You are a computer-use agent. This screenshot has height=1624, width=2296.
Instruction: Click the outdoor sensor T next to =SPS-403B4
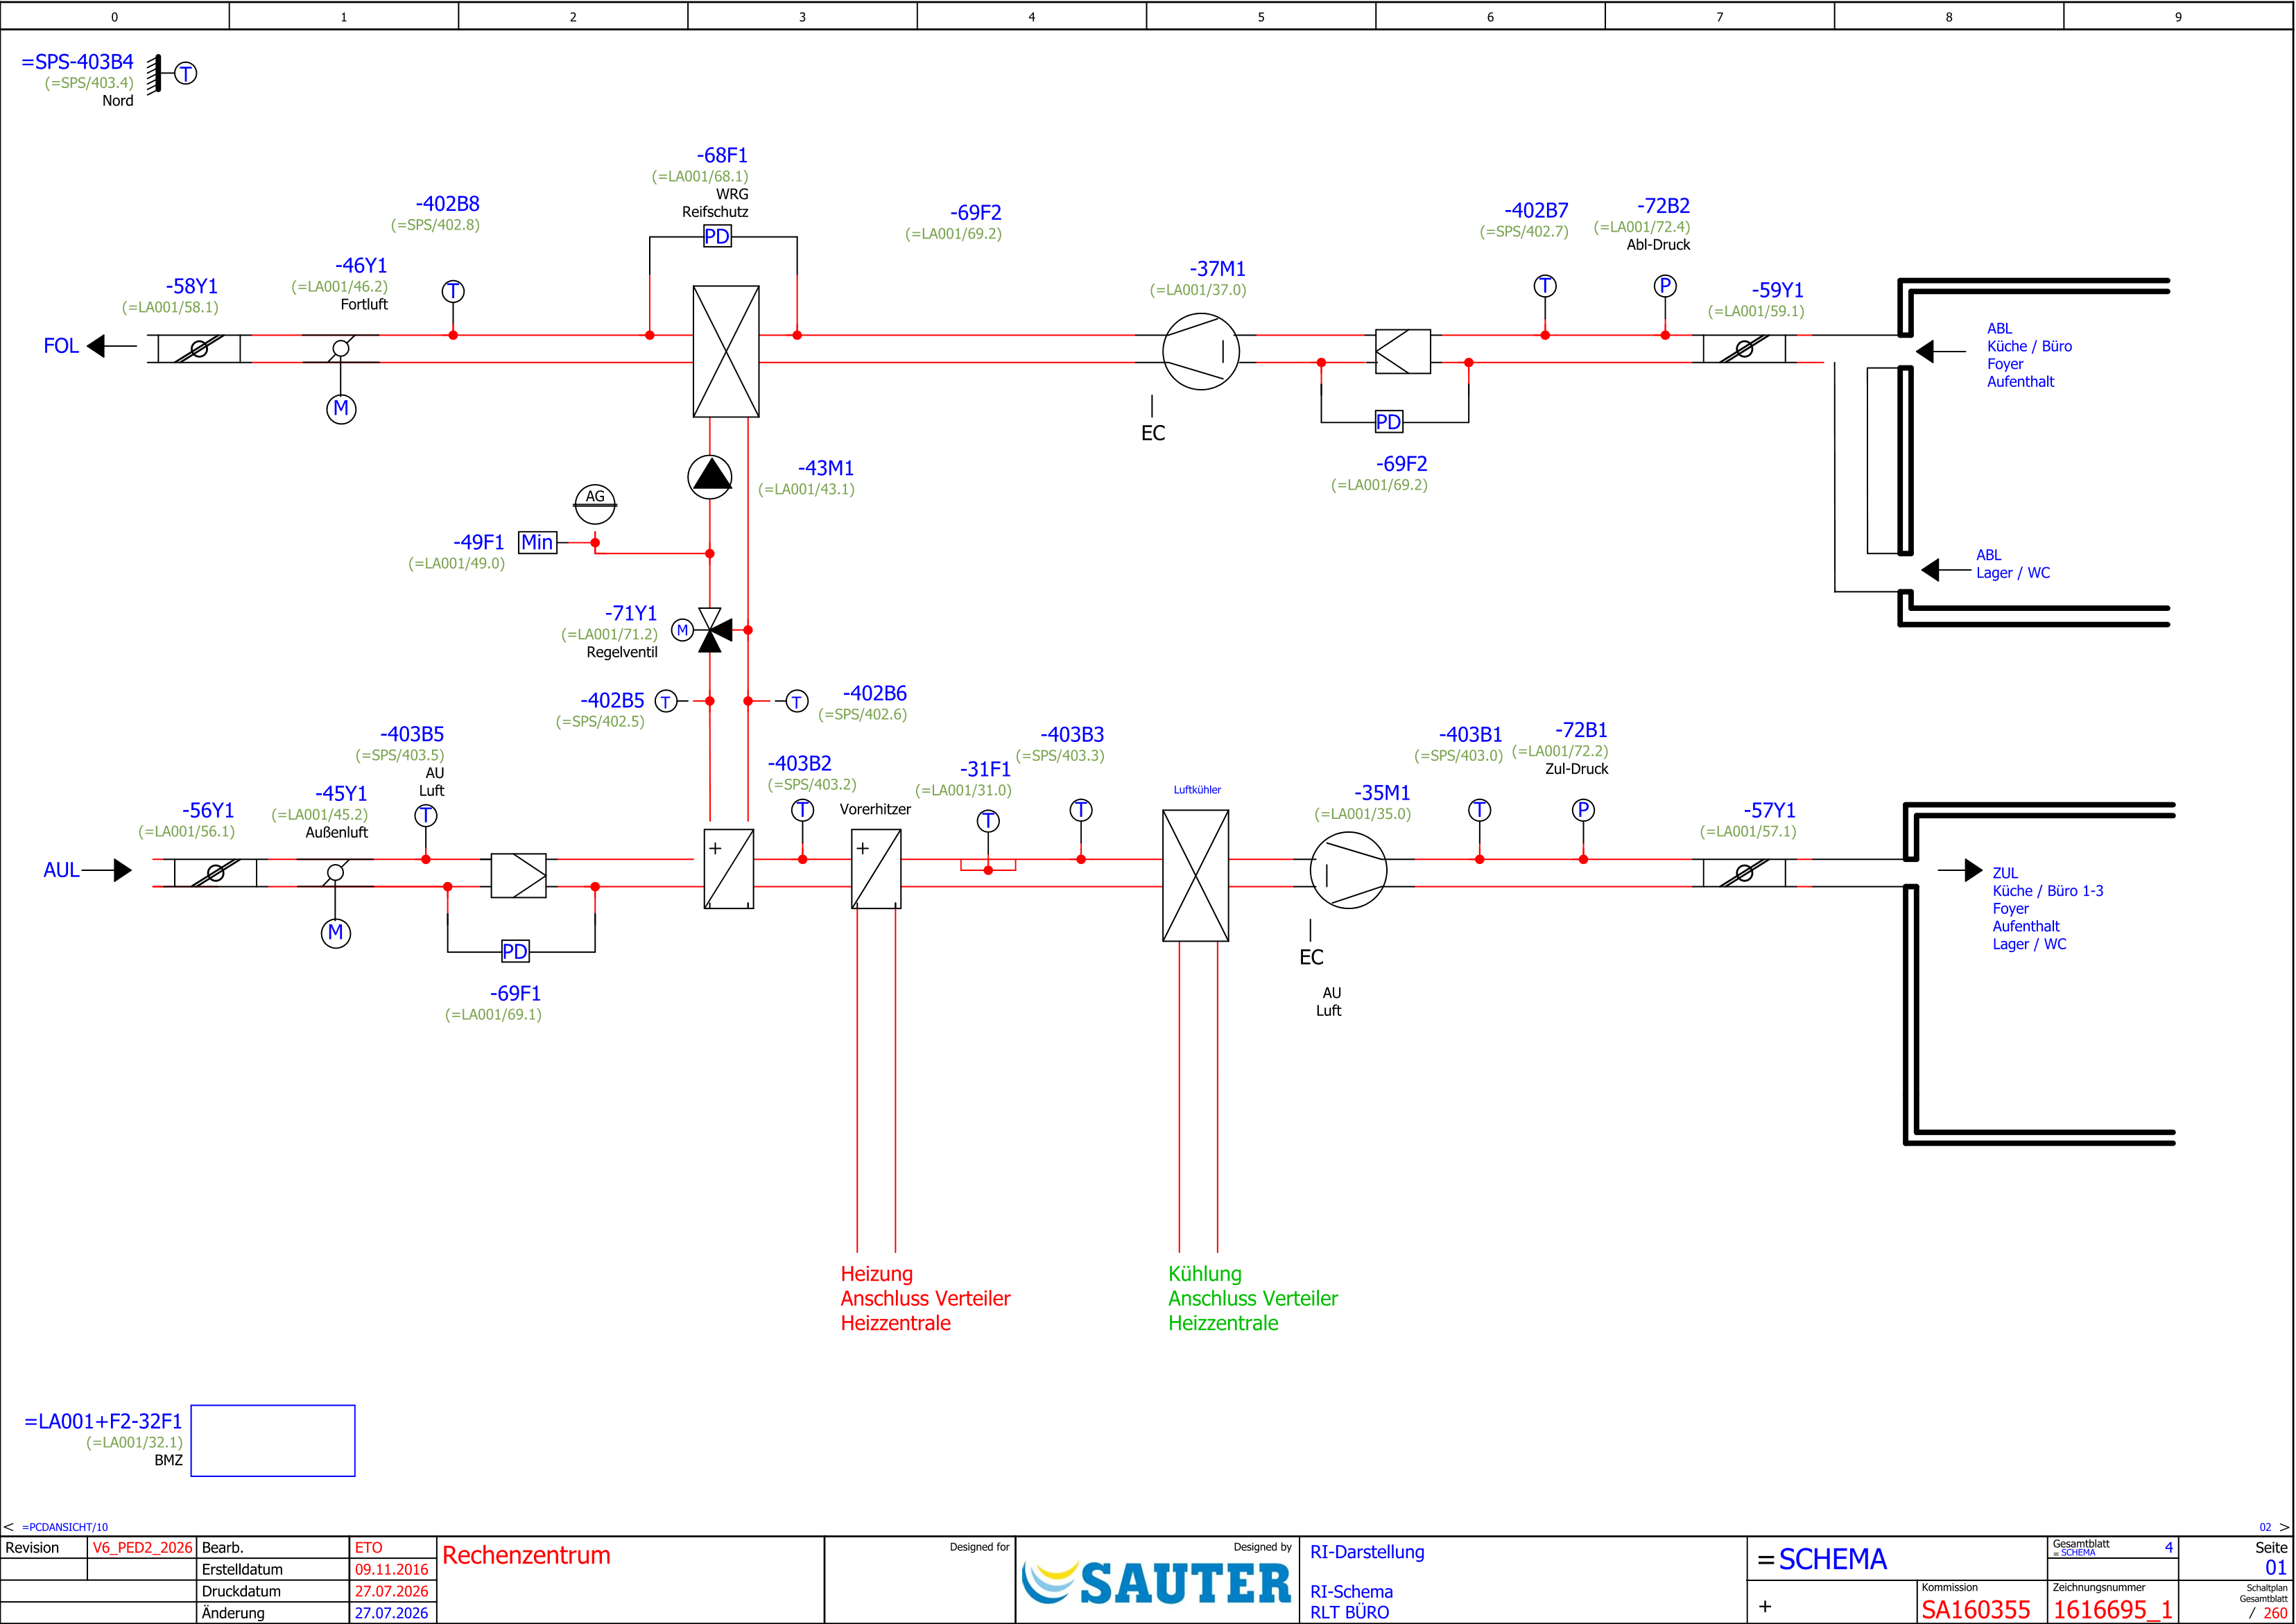click(x=186, y=73)
